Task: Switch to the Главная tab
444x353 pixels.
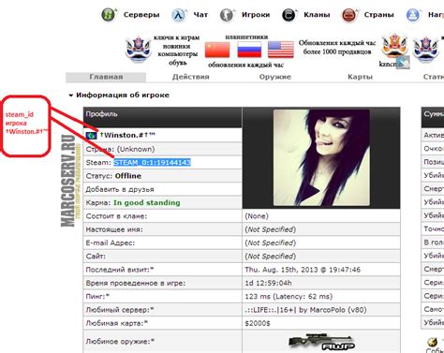Action: (106, 77)
